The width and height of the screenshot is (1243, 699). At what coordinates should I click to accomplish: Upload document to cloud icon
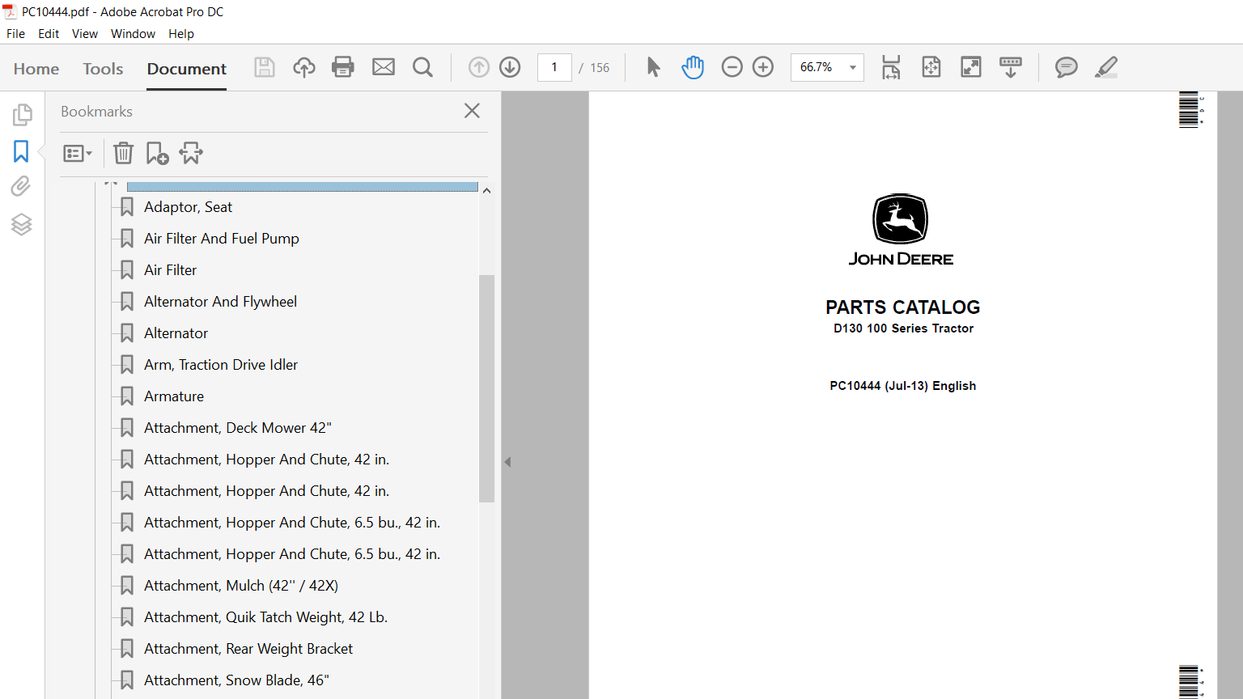pyautogui.click(x=304, y=67)
